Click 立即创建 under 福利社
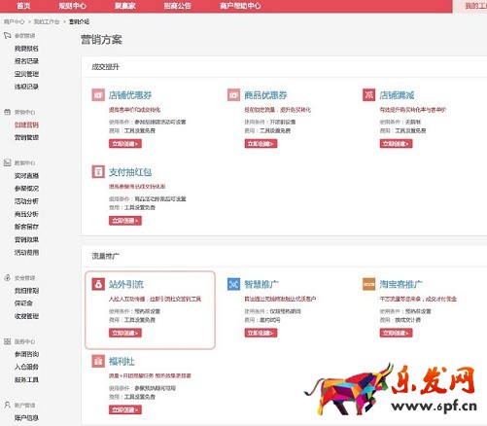 pos(125,409)
